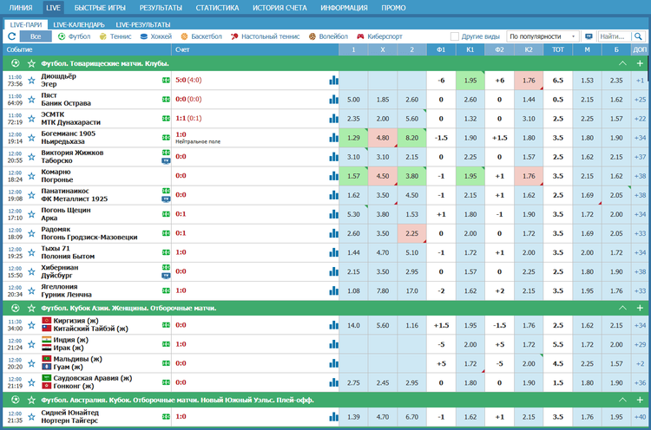The image size is (651, 430).
Task: Bet on Комарно win at 1.57
Action: (353, 176)
